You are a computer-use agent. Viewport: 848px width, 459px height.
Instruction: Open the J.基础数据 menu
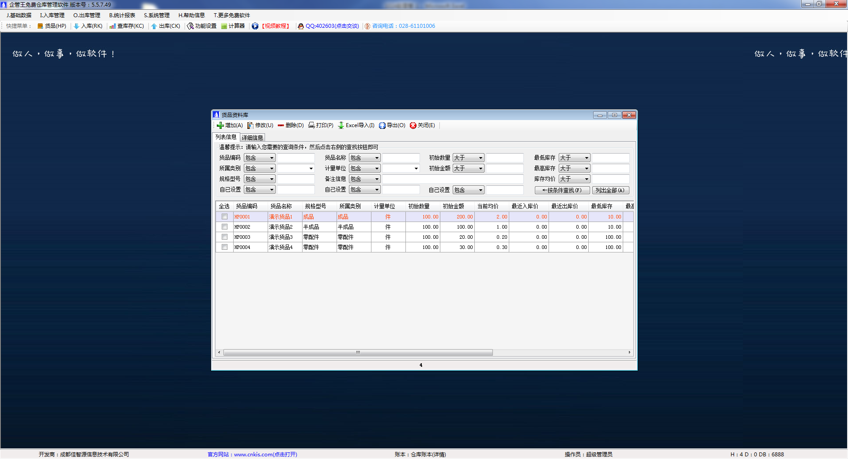point(19,15)
